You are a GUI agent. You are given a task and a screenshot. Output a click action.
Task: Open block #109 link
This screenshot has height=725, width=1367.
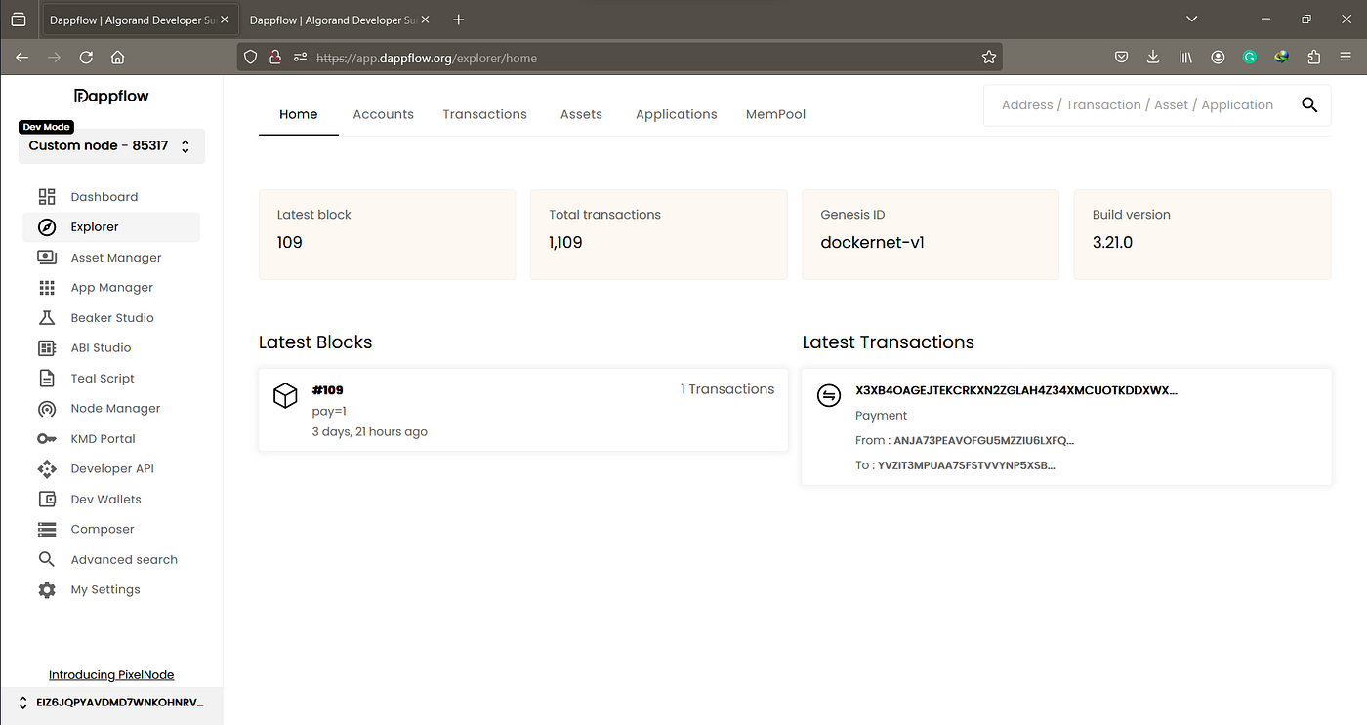(x=327, y=390)
